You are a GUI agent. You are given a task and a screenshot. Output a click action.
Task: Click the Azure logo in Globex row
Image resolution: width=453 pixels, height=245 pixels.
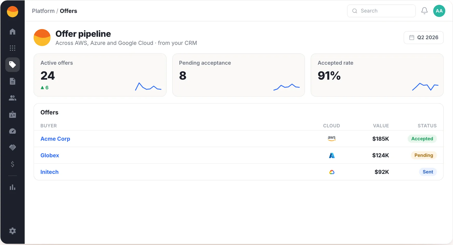332,155
